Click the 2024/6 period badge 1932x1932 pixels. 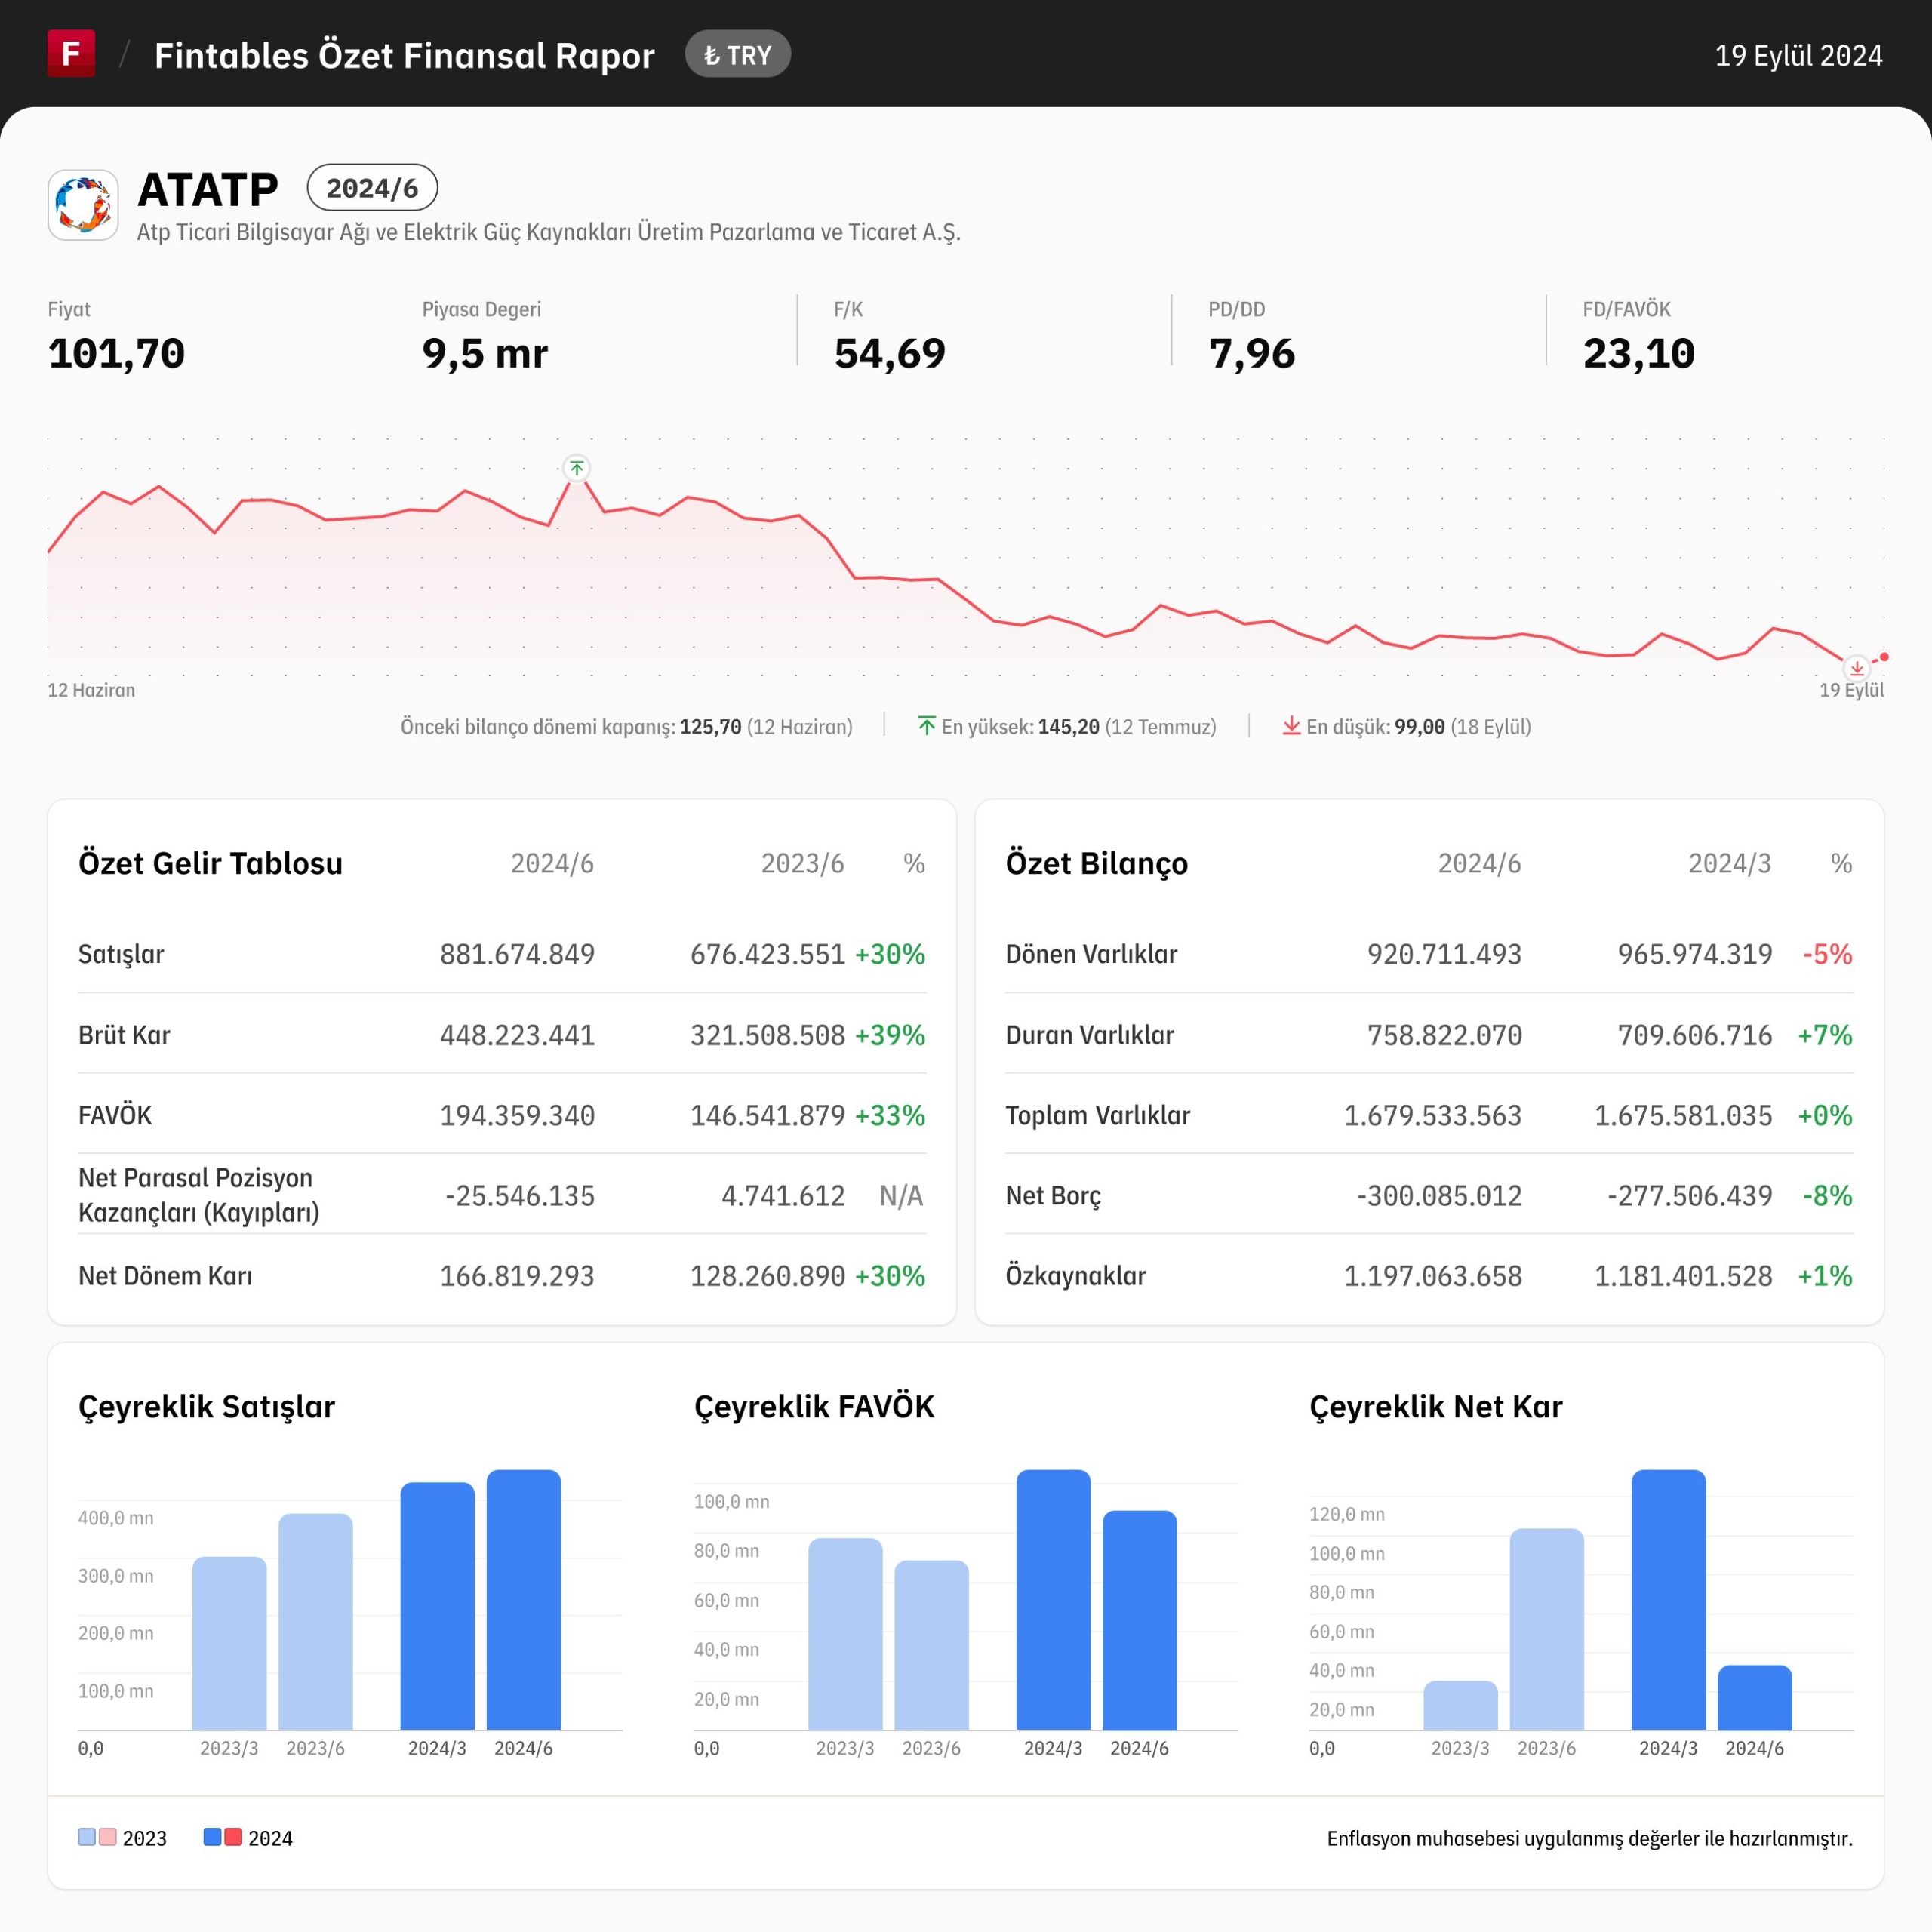pyautogui.click(x=372, y=188)
